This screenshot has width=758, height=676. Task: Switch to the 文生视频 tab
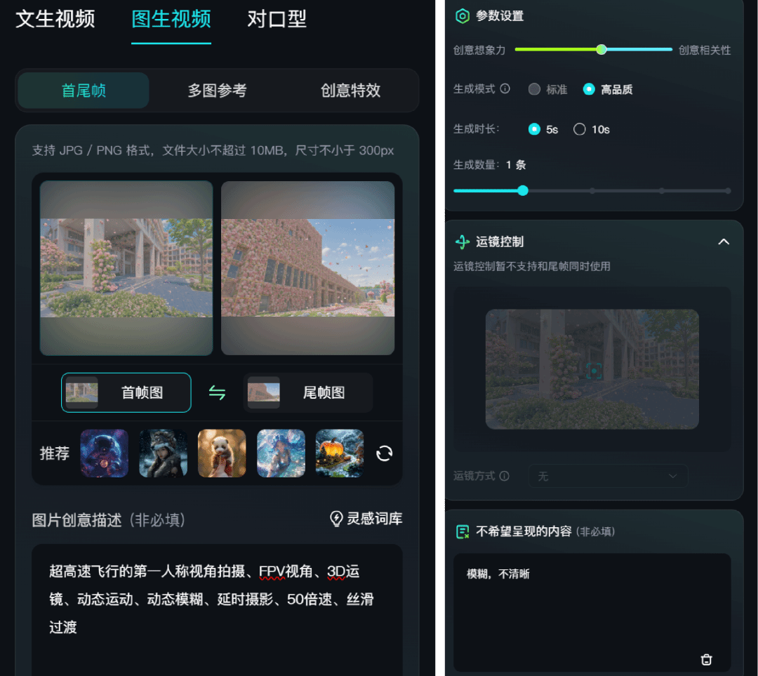pos(55,20)
